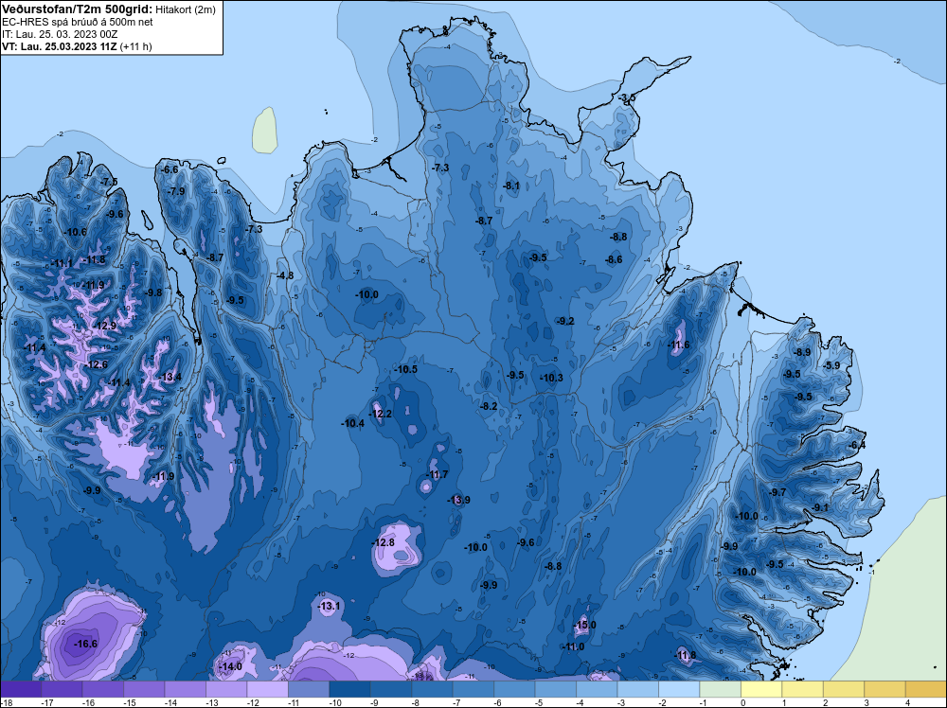Select the -6.4 temperature value
The width and height of the screenshot is (947, 708).
point(856,445)
